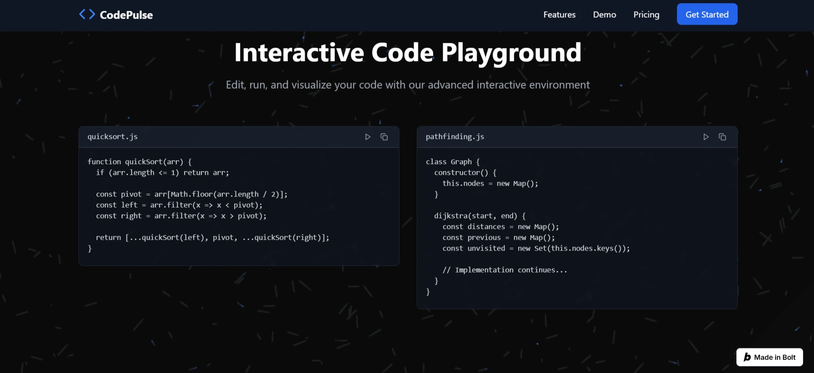Copy the quicksort.js code snippet

coord(384,137)
